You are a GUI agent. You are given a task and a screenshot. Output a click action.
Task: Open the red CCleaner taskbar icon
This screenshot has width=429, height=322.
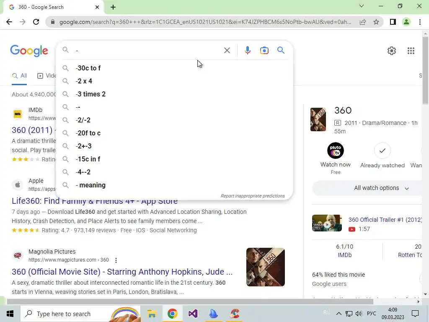pyautogui.click(x=235, y=314)
